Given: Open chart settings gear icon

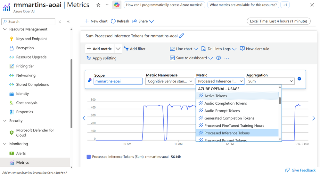Looking at the screenshot, I should click(x=218, y=58).
